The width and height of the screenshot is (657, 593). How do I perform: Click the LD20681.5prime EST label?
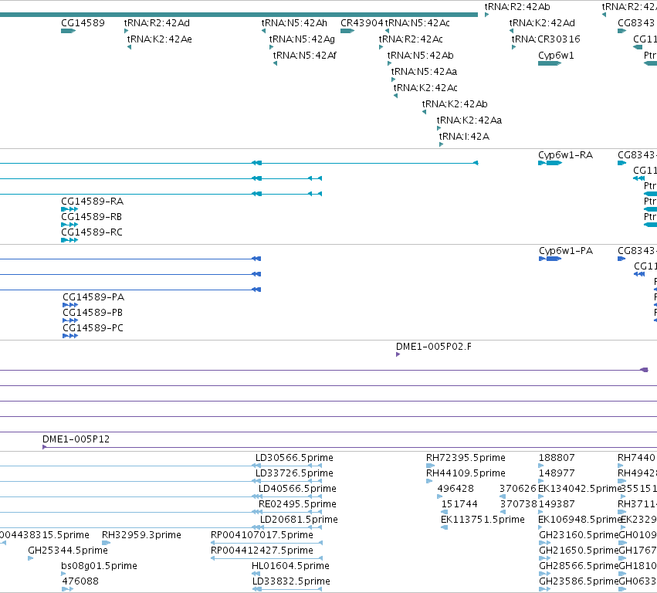(299, 520)
